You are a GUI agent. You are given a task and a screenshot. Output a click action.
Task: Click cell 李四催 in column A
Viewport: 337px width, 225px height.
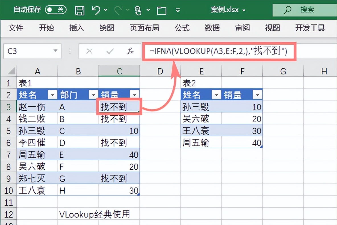tap(37, 143)
